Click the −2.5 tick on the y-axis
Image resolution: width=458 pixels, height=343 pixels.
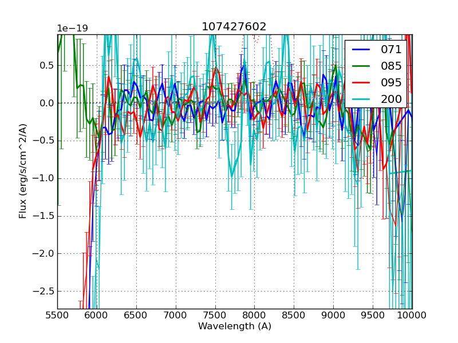pyautogui.click(x=42, y=292)
